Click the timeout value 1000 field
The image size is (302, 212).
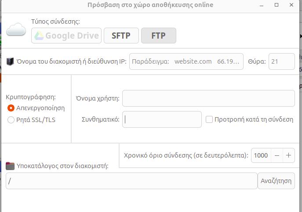click(x=261, y=155)
